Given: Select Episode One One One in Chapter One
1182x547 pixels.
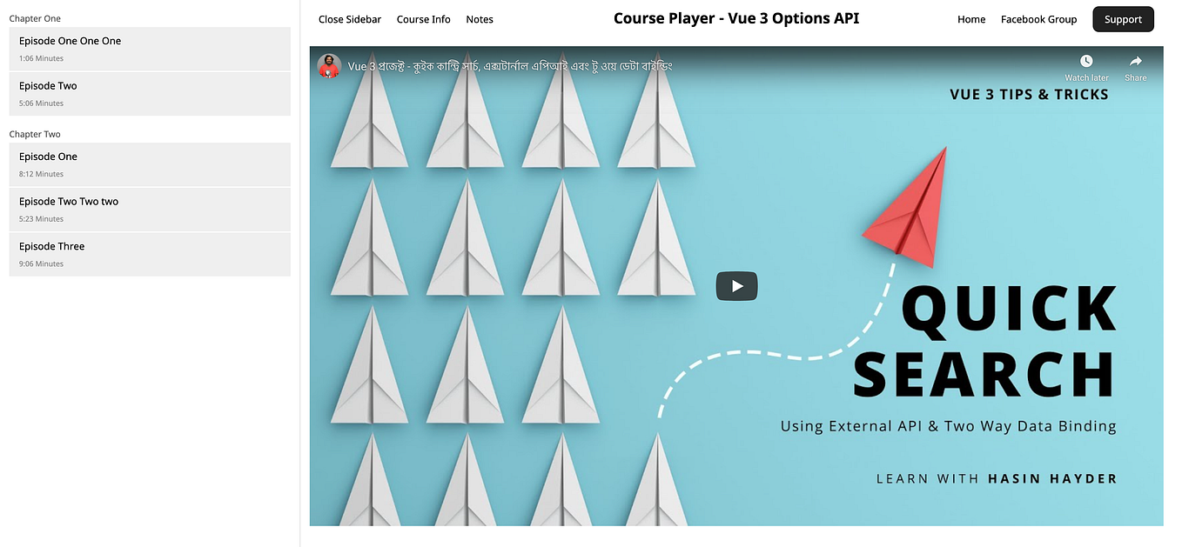Looking at the screenshot, I should point(150,49).
